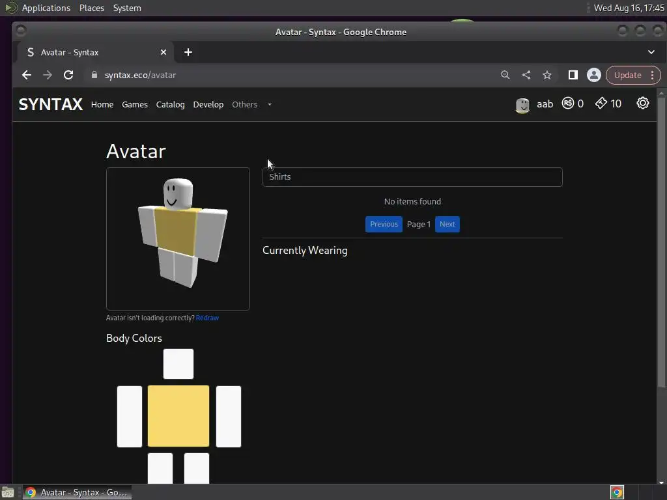The height and width of the screenshot is (500, 667).
Task: Click the Avatar - Syntax tab title
Action: 70,52
